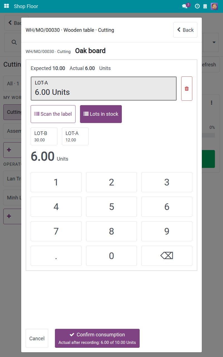The image size is (223, 357).
Task: Open the clock activities icon
Action: [x=197, y=6]
